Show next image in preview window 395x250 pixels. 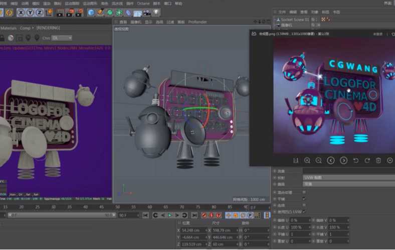343,160
